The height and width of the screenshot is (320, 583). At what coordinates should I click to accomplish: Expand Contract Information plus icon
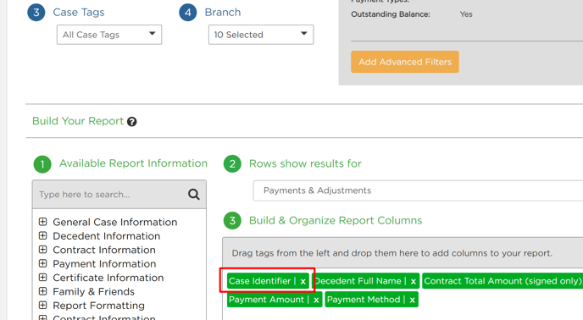(42, 250)
